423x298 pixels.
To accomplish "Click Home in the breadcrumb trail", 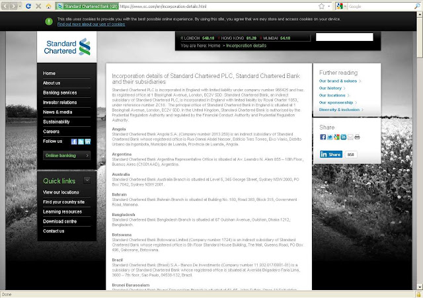I will click(214, 46).
